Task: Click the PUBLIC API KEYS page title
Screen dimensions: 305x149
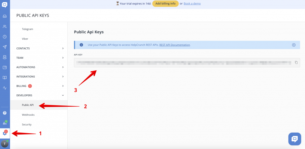Action: tap(33, 15)
